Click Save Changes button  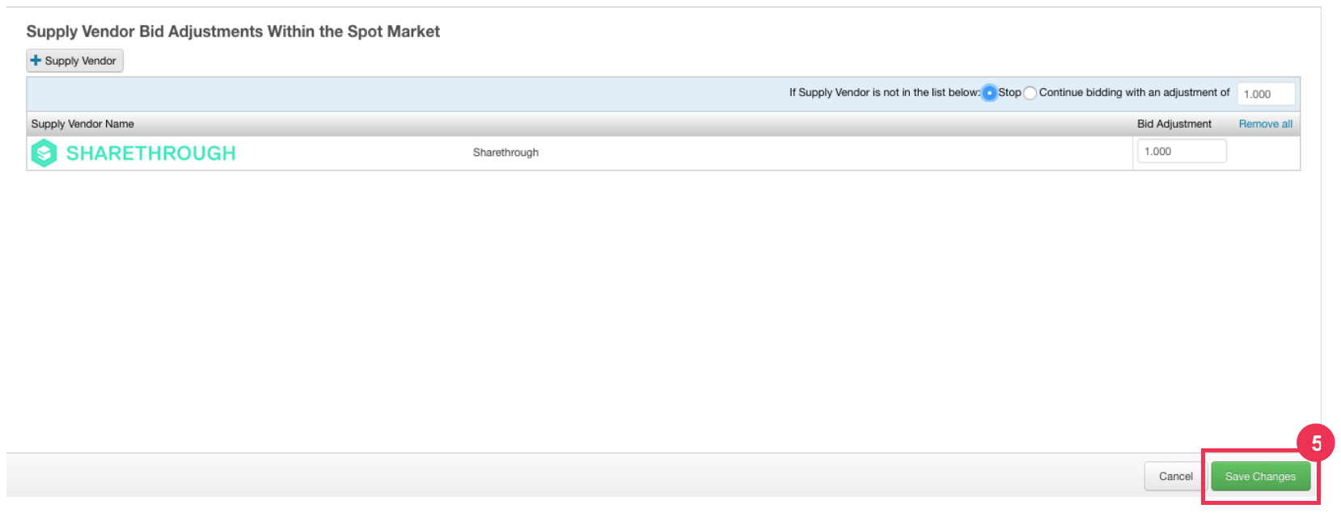1260,477
